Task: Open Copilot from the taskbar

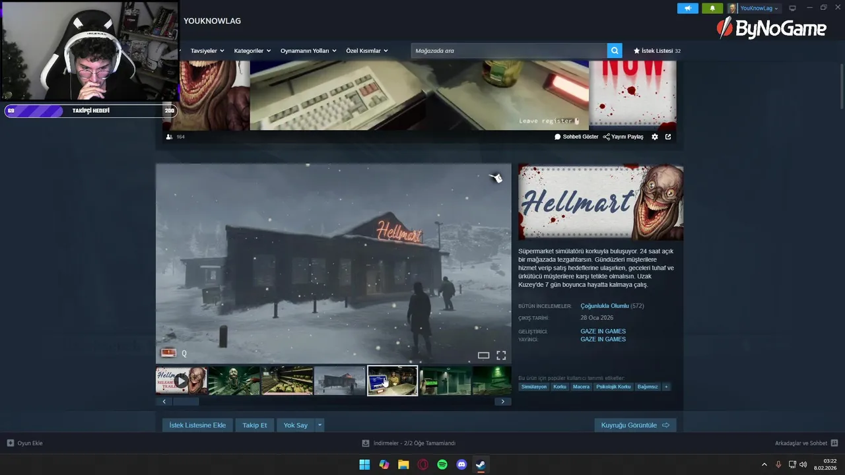Action: [x=384, y=464]
